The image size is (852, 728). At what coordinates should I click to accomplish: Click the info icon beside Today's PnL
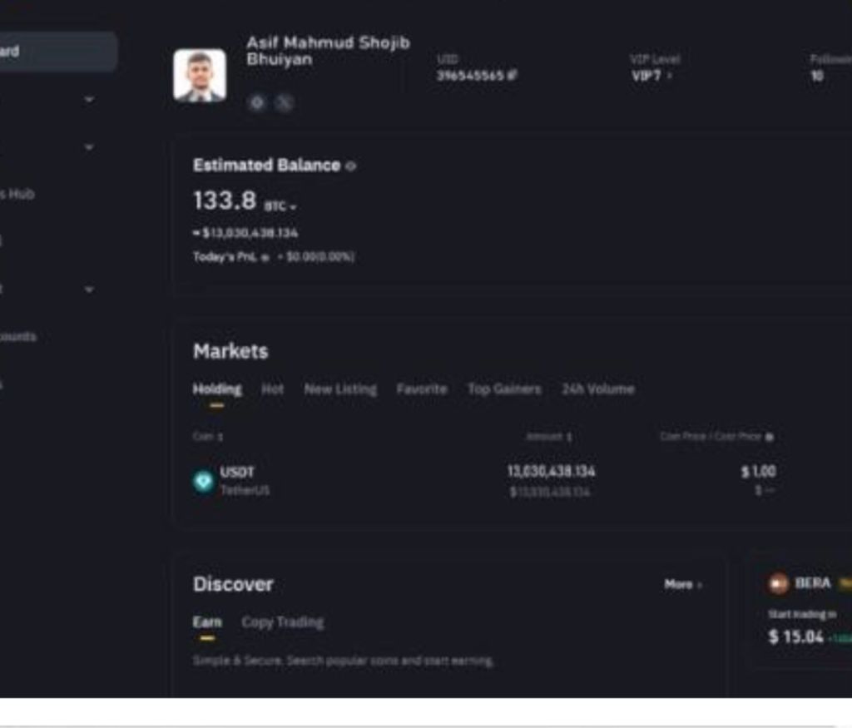click(265, 258)
